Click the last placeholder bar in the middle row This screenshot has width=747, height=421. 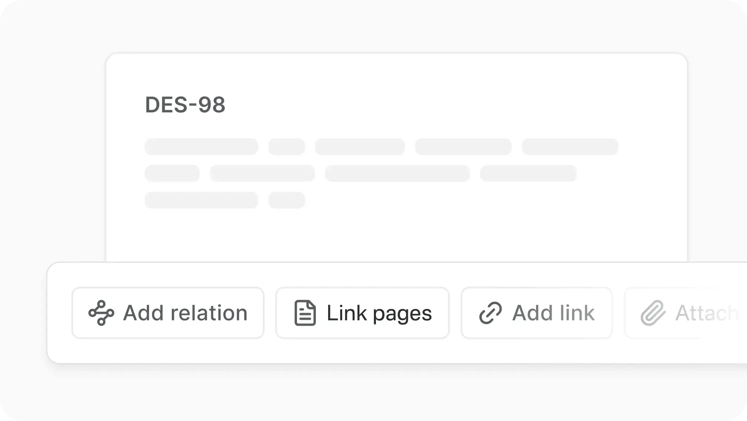528,174
